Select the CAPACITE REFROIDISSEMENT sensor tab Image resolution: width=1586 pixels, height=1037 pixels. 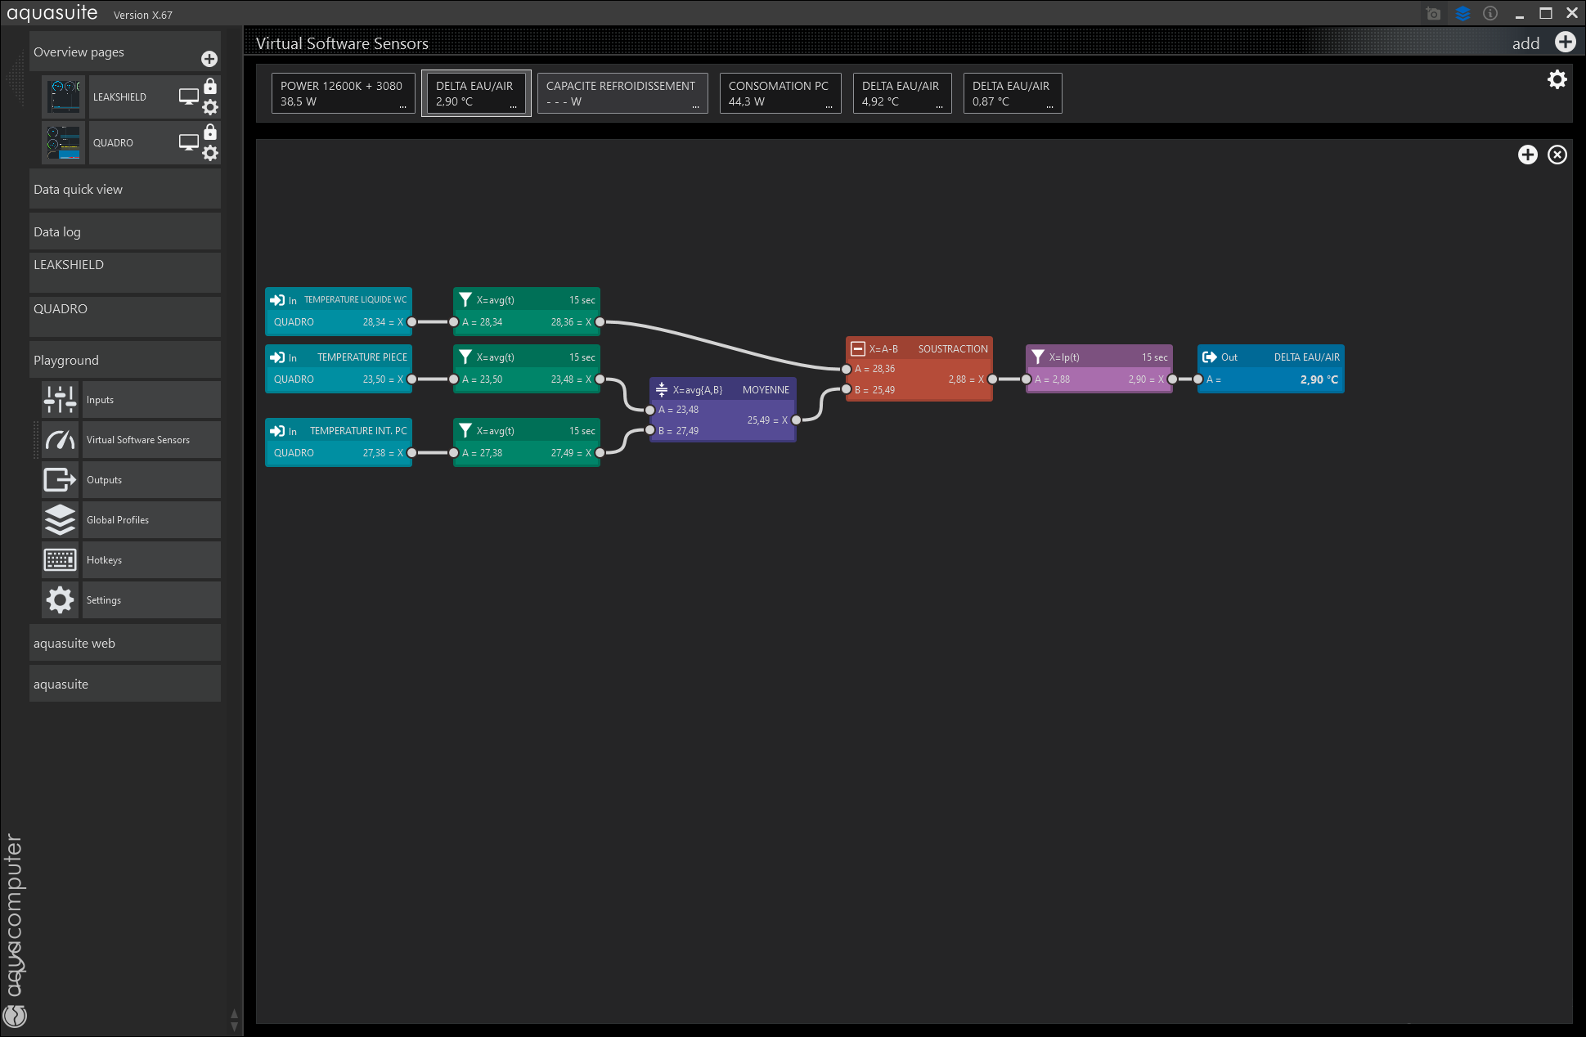(622, 93)
